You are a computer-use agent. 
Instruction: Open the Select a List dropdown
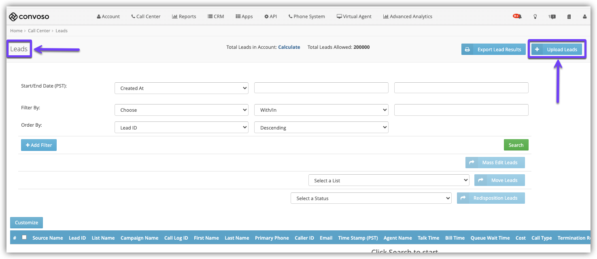click(x=389, y=180)
